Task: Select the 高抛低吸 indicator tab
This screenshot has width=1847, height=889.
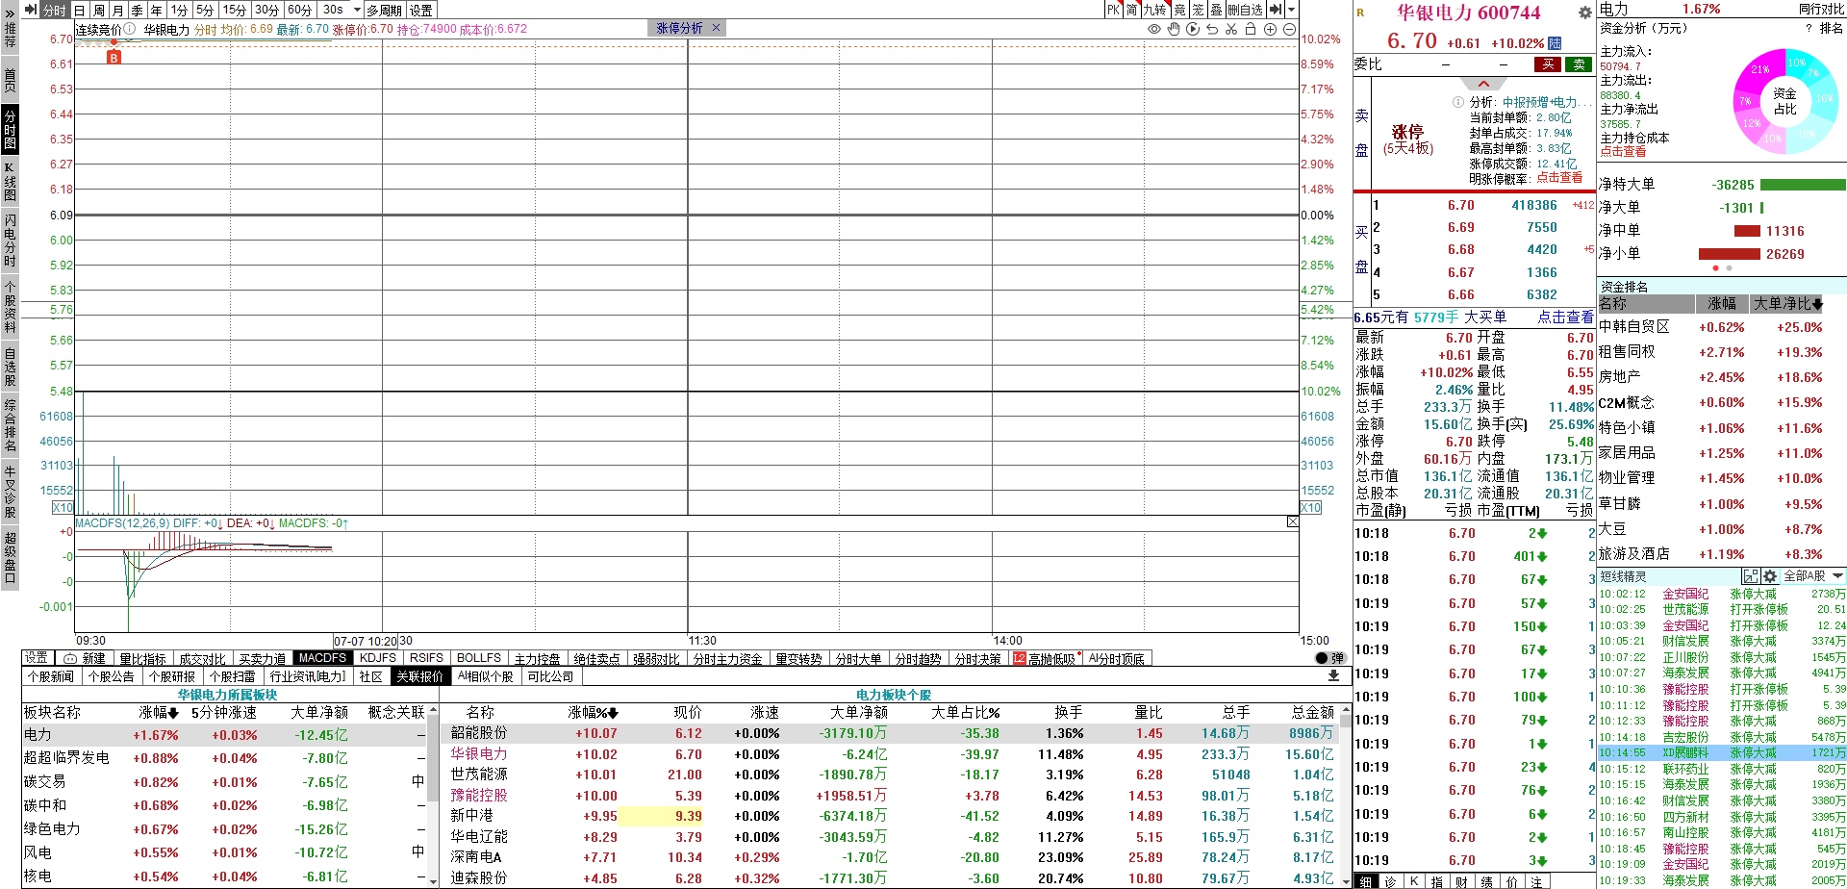Action: [1044, 658]
